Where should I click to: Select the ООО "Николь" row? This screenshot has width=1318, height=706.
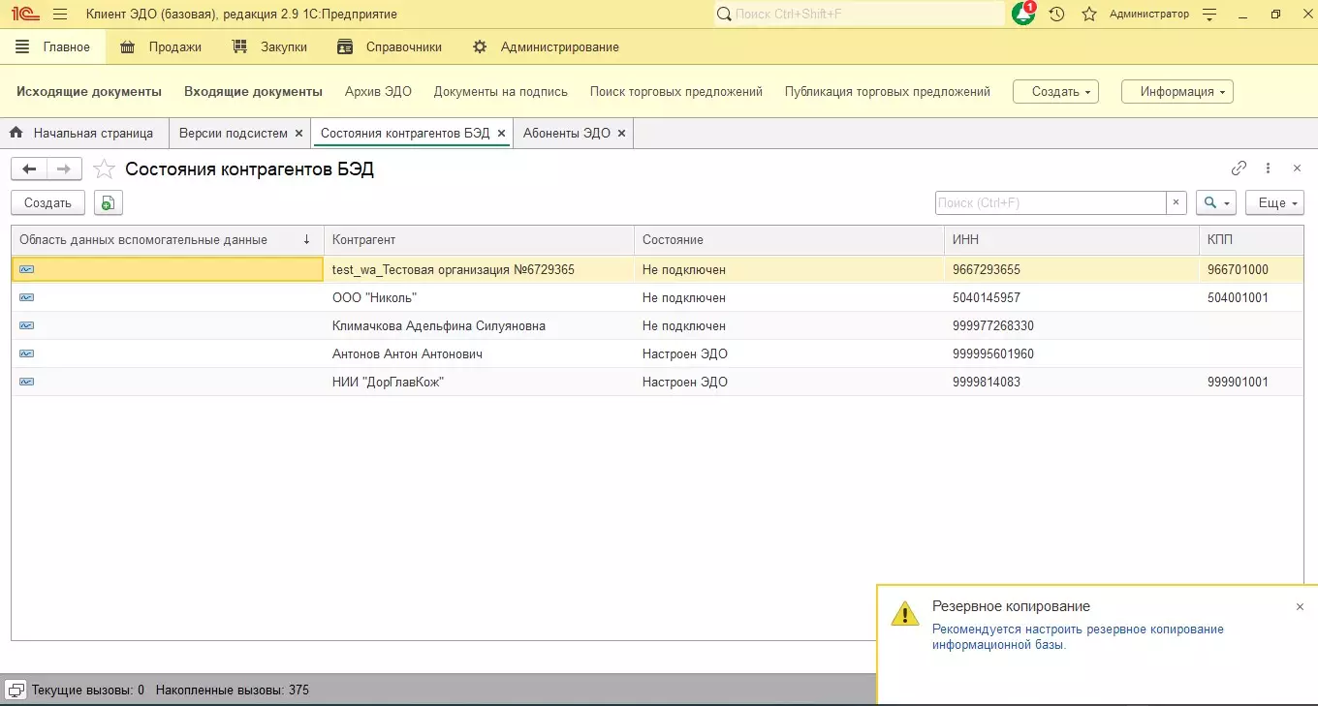[x=374, y=297]
